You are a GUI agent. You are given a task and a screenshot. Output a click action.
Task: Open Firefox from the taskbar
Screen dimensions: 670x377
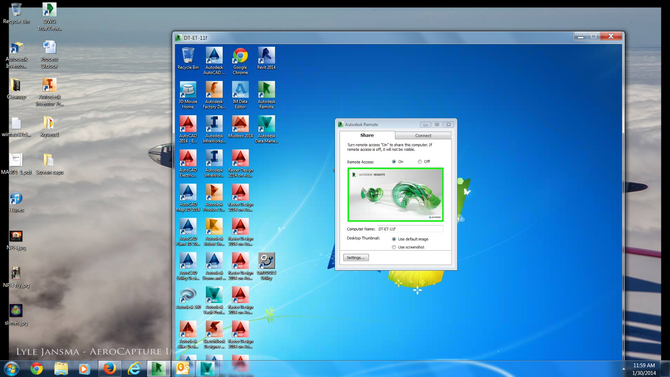tap(110, 369)
